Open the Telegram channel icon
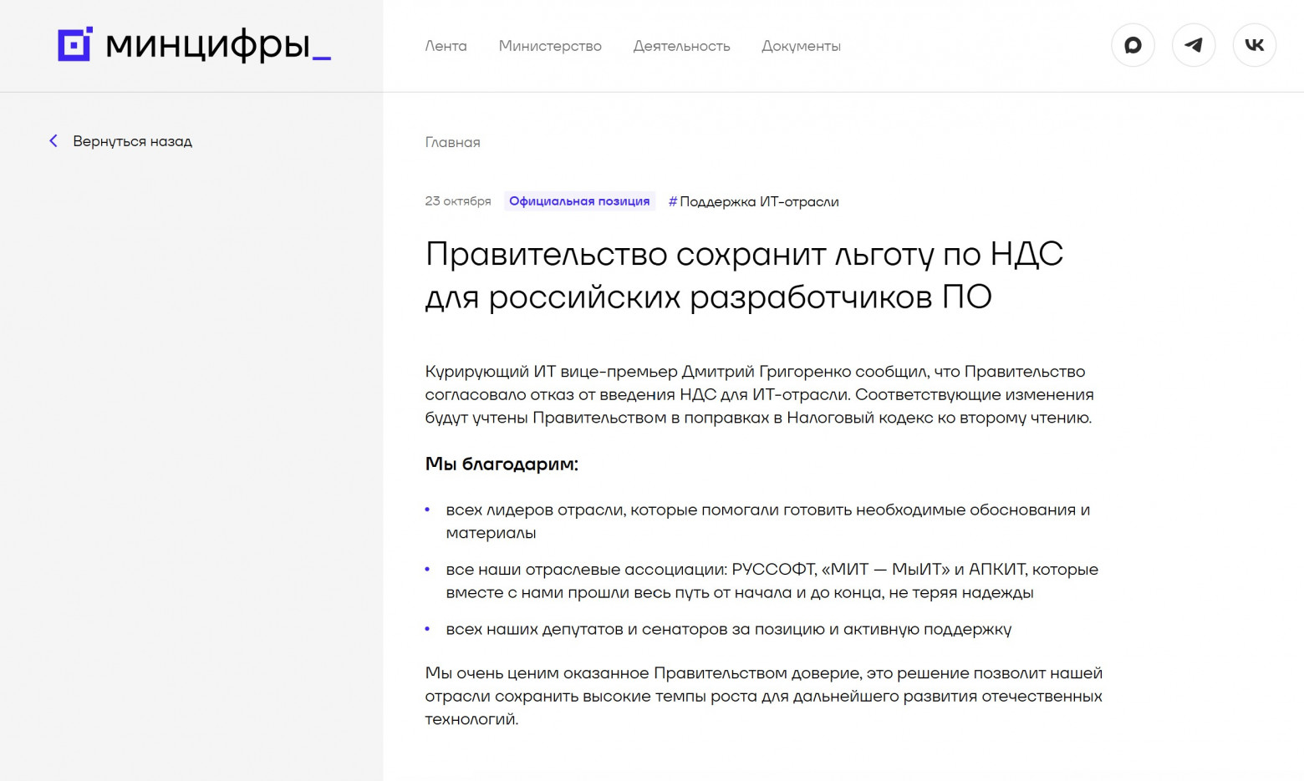Screen dimensions: 1304x781 click(1194, 45)
